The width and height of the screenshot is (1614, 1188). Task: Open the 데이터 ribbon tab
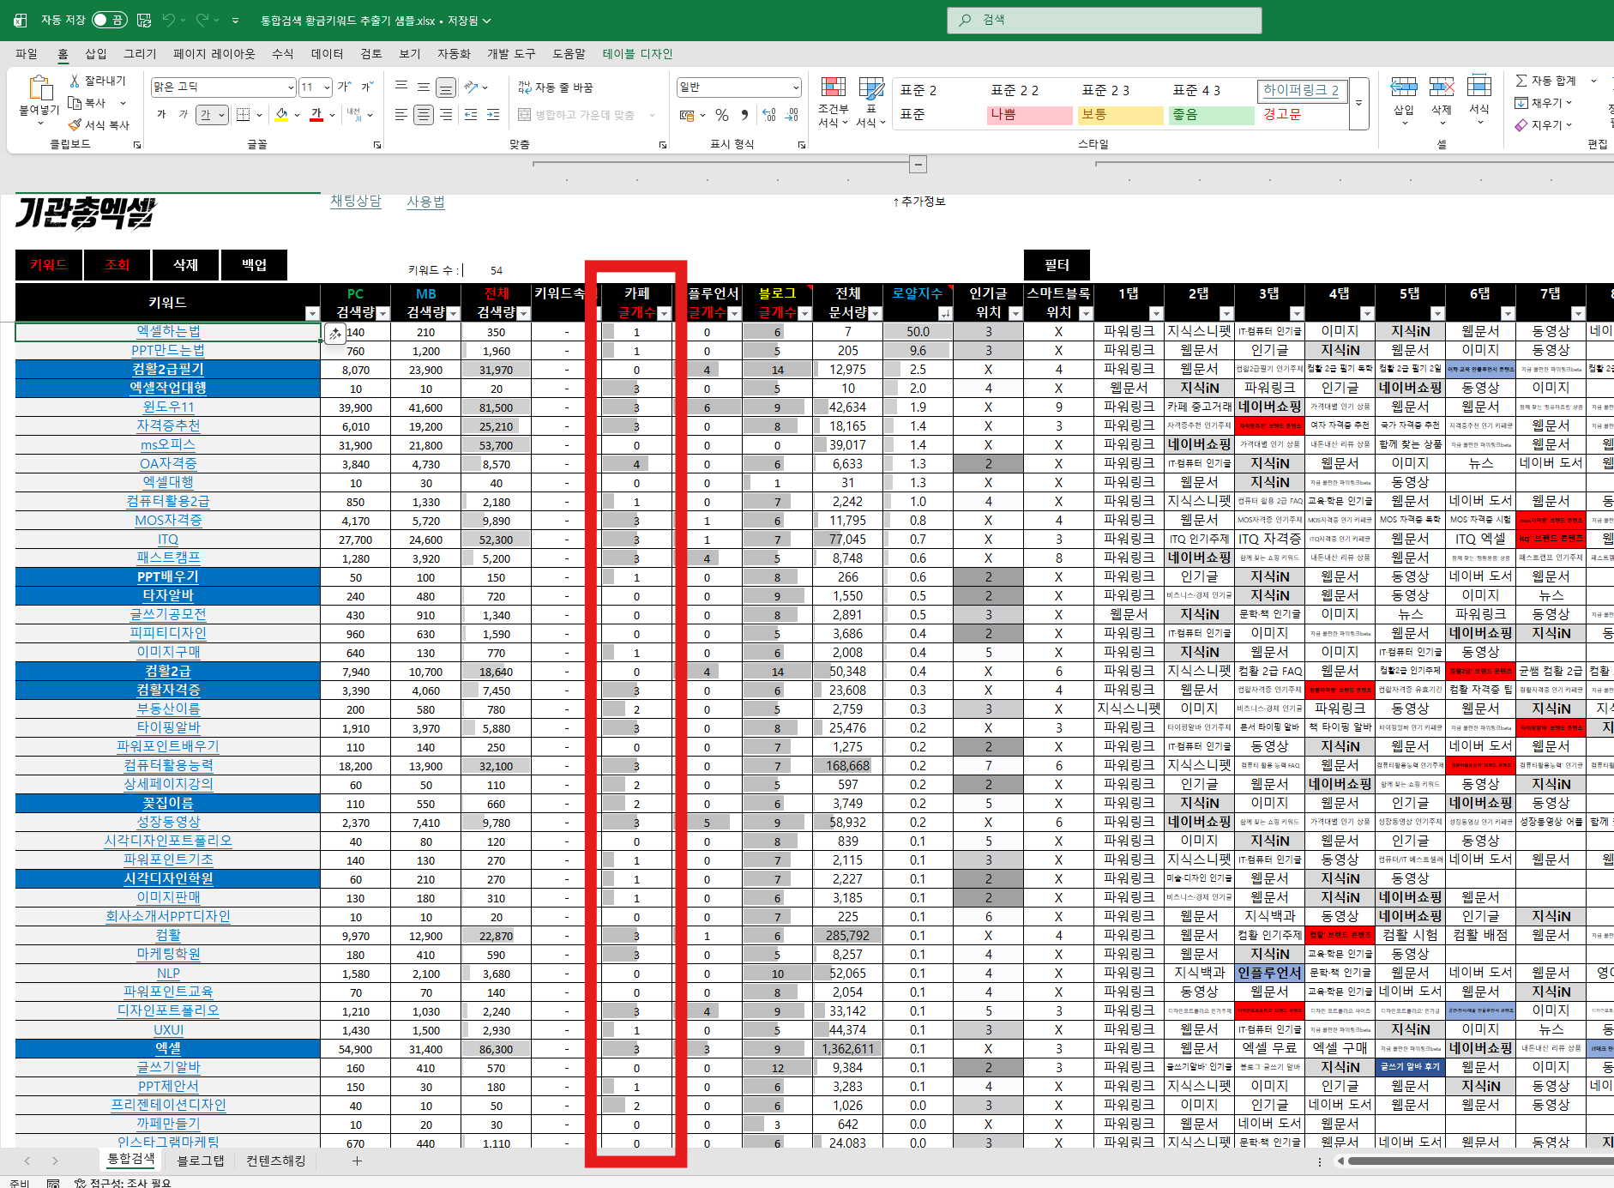tap(327, 54)
